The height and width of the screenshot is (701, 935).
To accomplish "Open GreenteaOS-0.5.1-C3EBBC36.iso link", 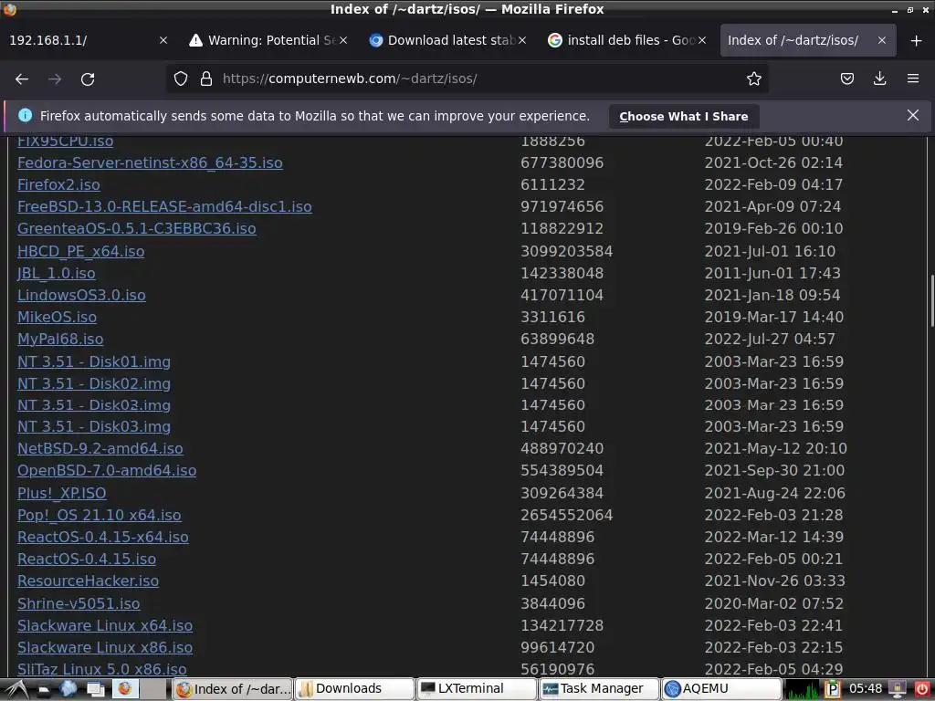I will [x=137, y=229].
